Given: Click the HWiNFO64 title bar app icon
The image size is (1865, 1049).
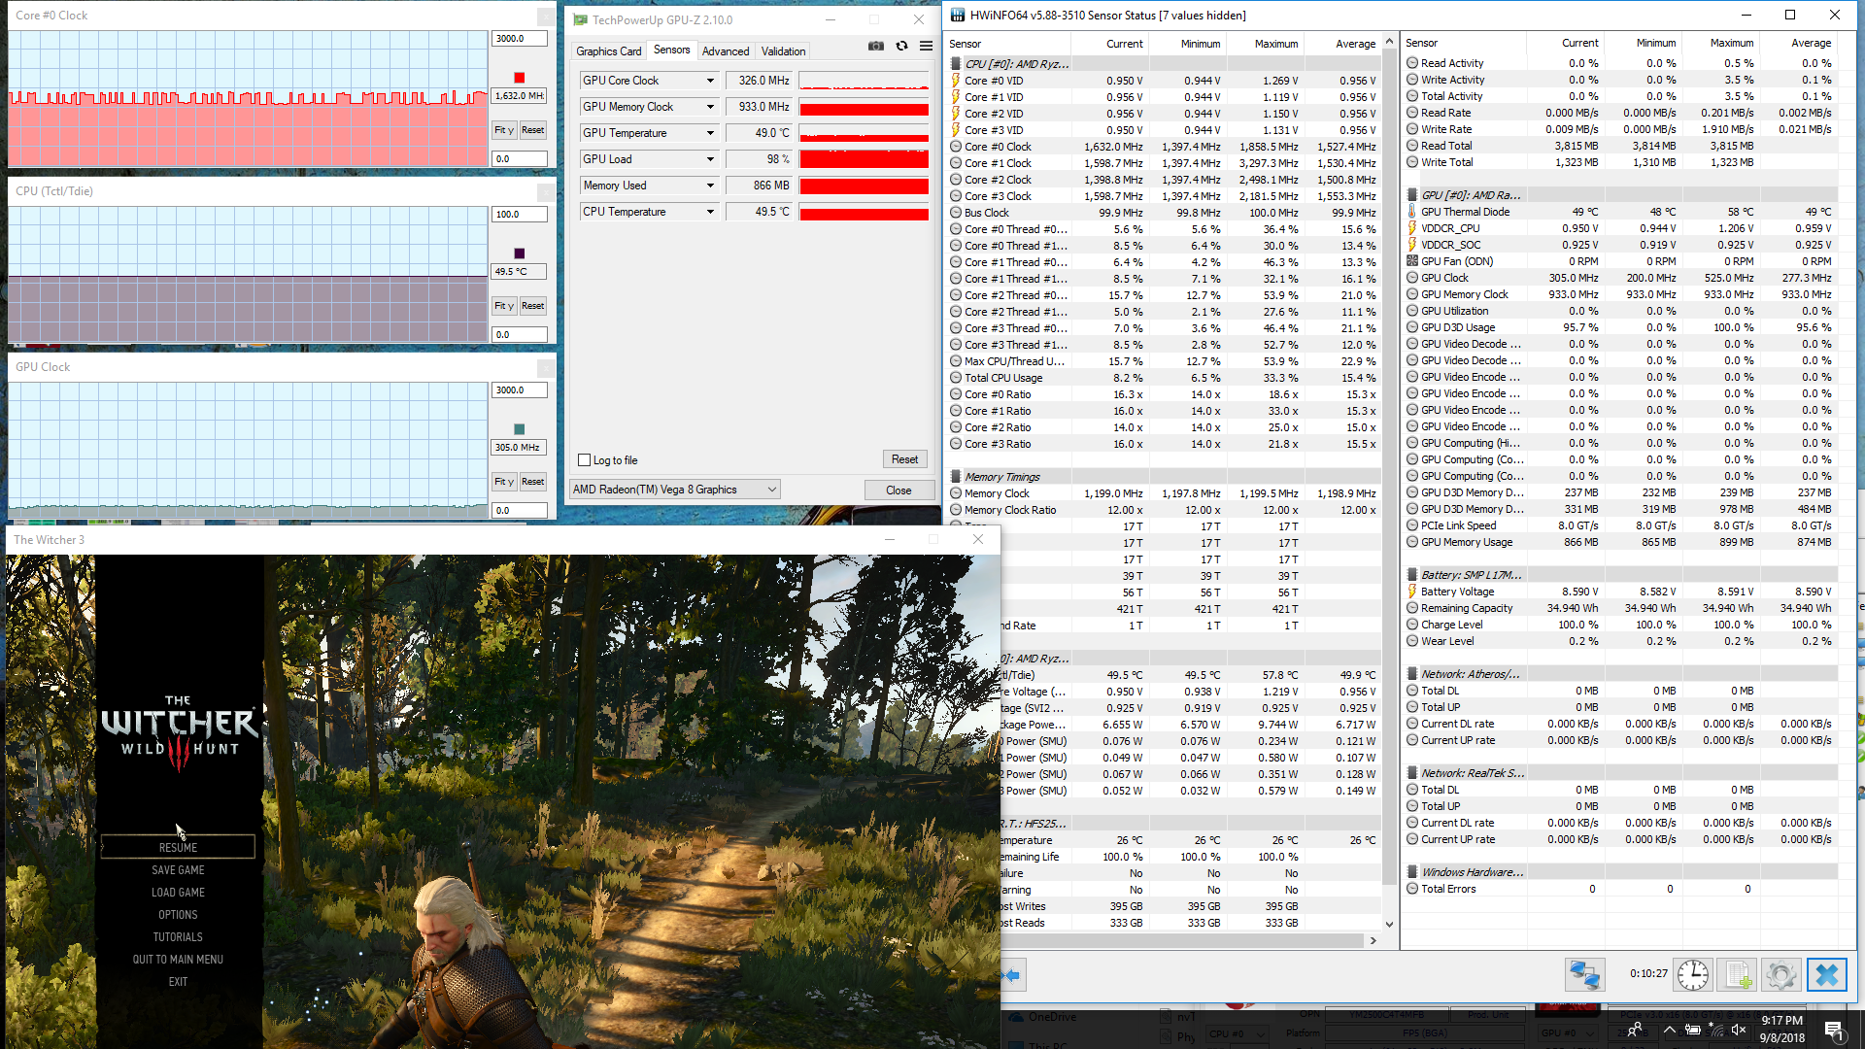Looking at the screenshot, I should [958, 16].
